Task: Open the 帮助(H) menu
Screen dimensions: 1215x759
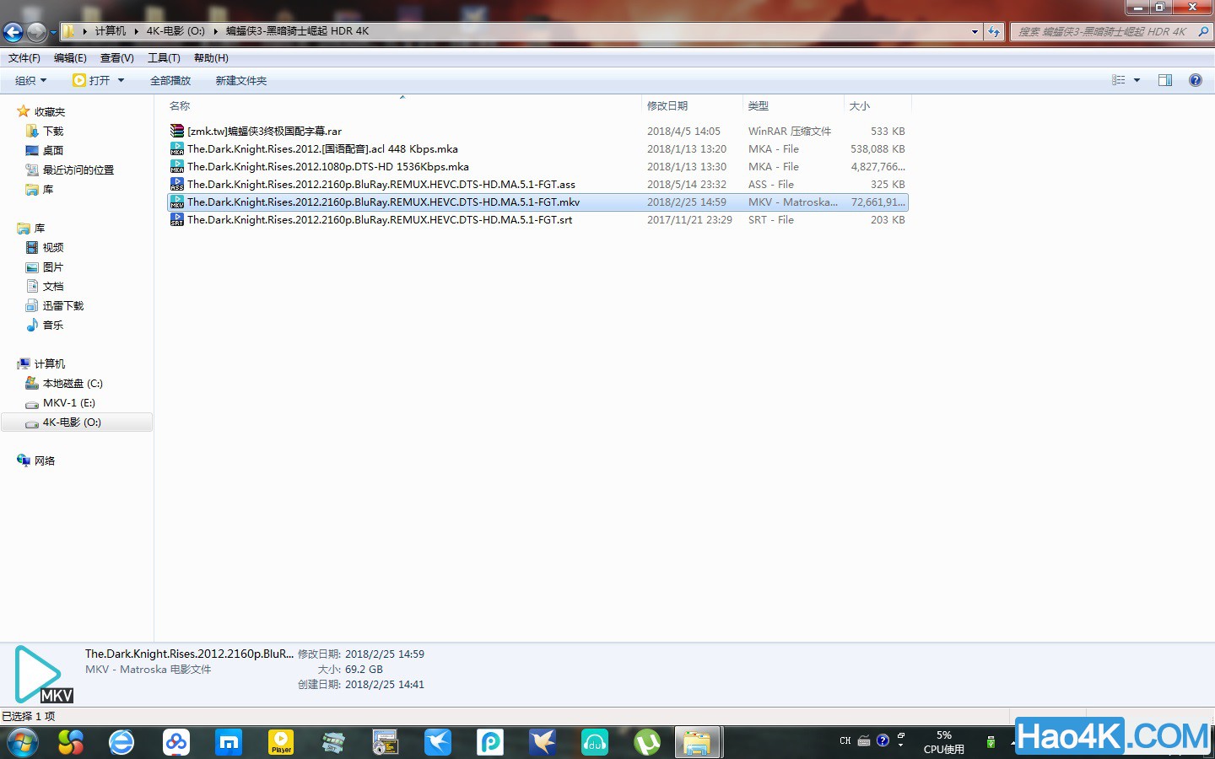Action: pos(211,57)
